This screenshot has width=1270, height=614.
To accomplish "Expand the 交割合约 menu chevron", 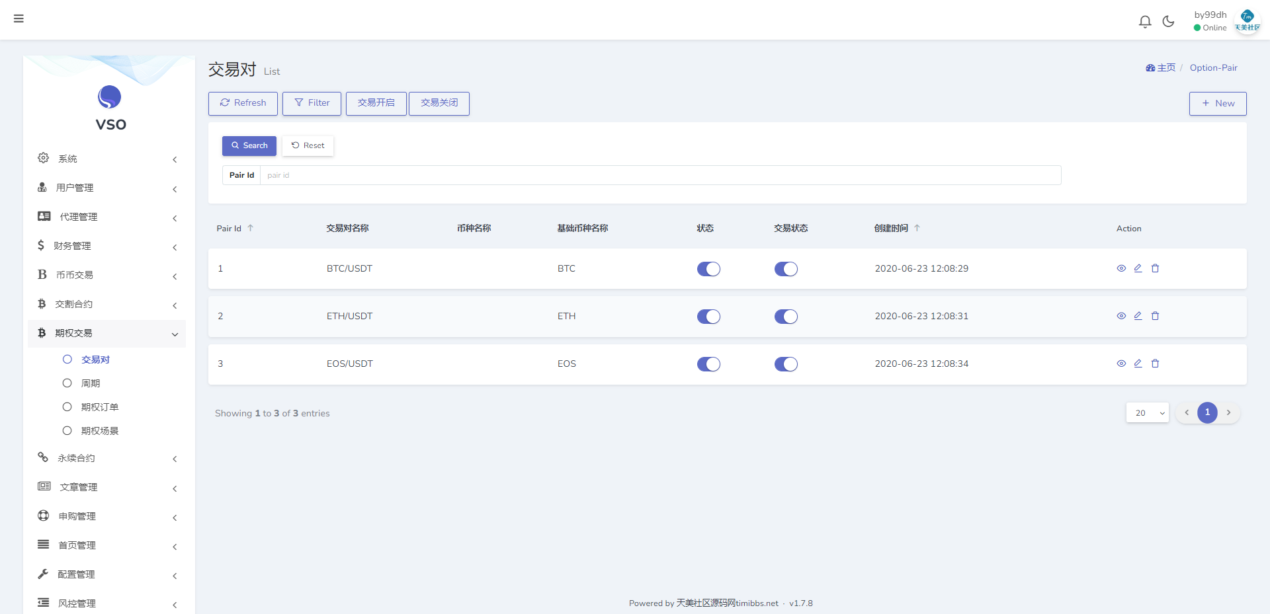I will [x=175, y=305].
